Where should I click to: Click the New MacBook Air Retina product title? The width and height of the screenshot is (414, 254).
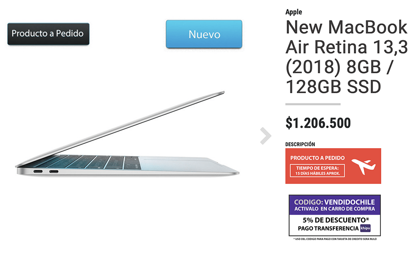(346, 57)
